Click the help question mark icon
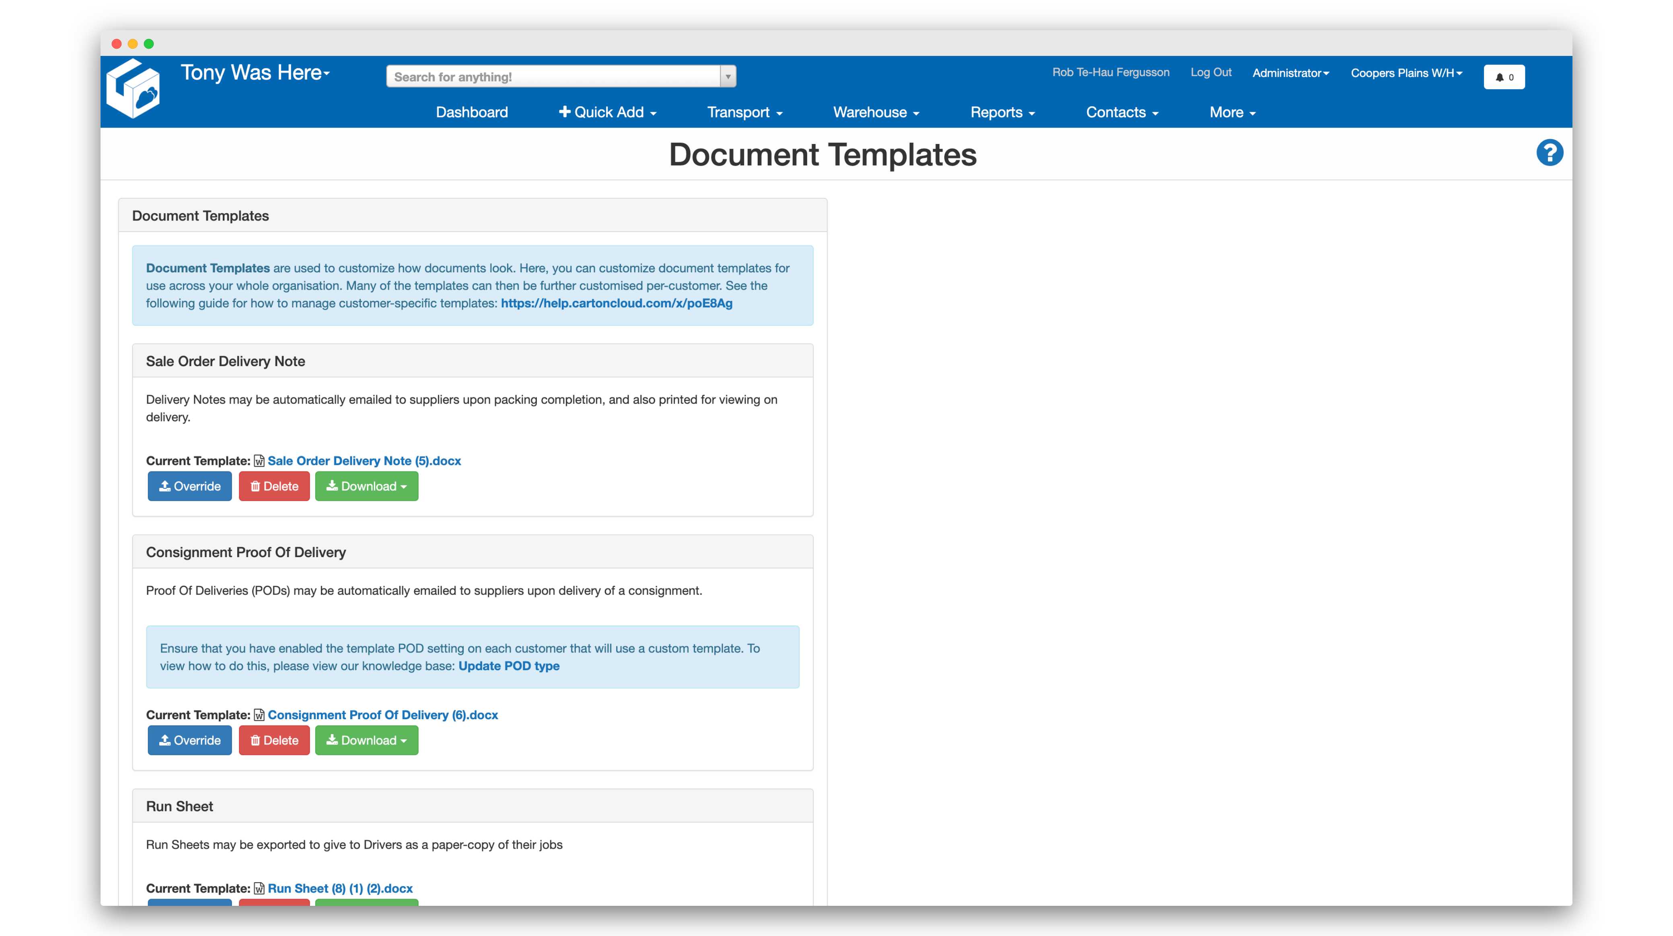Image resolution: width=1673 pixels, height=936 pixels. point(1550,152)
